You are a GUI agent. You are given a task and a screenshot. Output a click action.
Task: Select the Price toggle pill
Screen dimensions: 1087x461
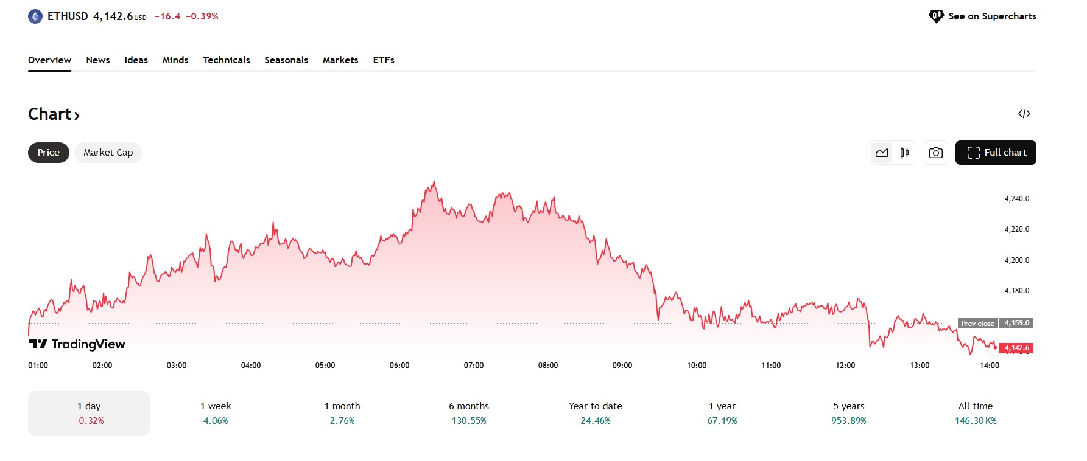(49, 153)
